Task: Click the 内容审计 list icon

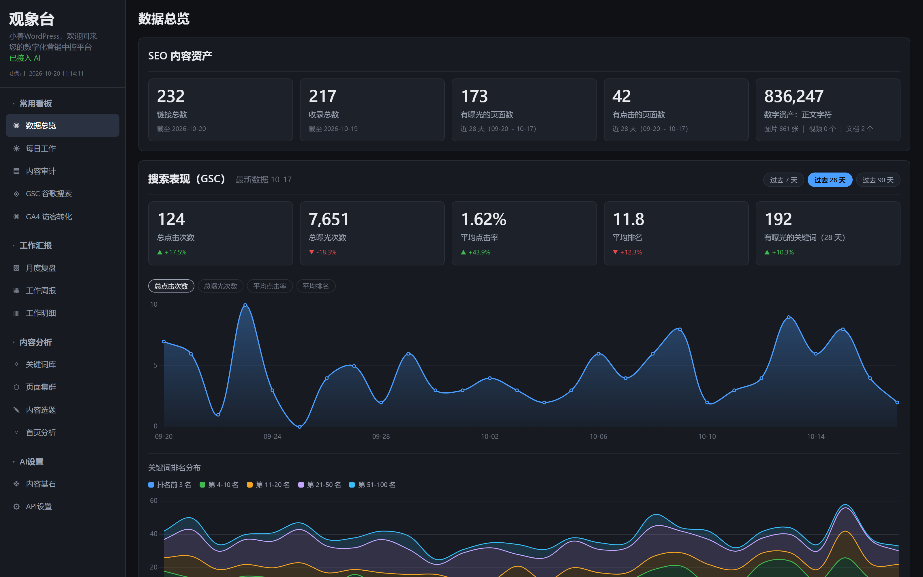Action: coord(16,171)
